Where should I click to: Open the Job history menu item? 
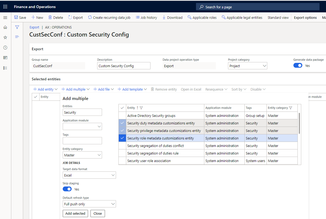point(146,17)
